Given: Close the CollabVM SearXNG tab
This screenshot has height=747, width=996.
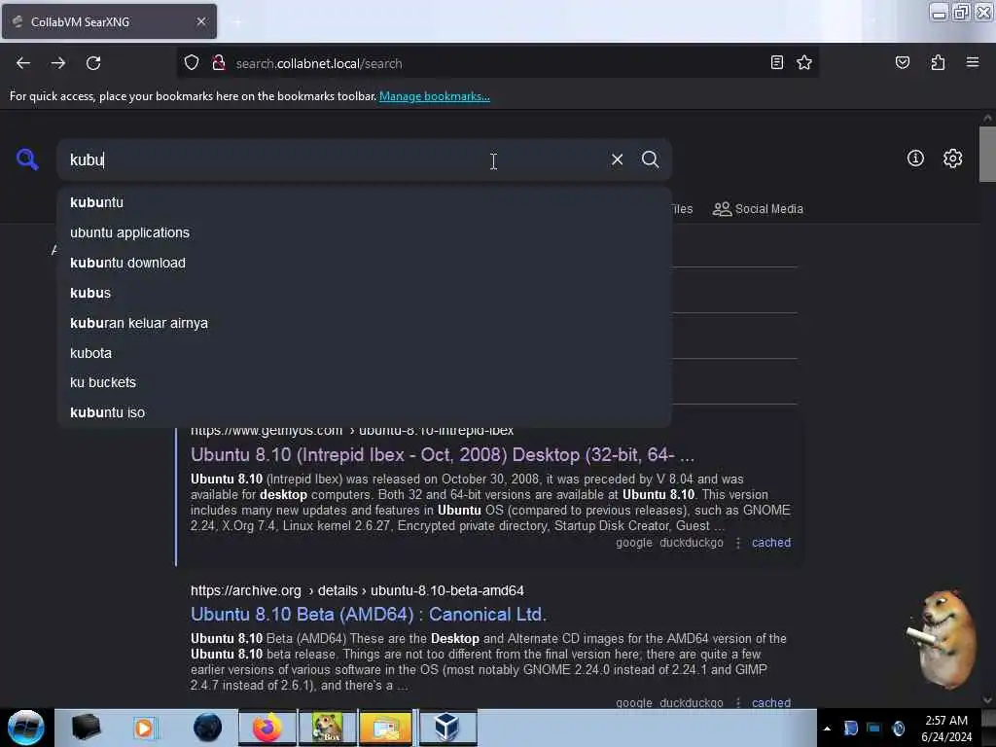Looking at the screenshot, I should [x=201, y=21].
